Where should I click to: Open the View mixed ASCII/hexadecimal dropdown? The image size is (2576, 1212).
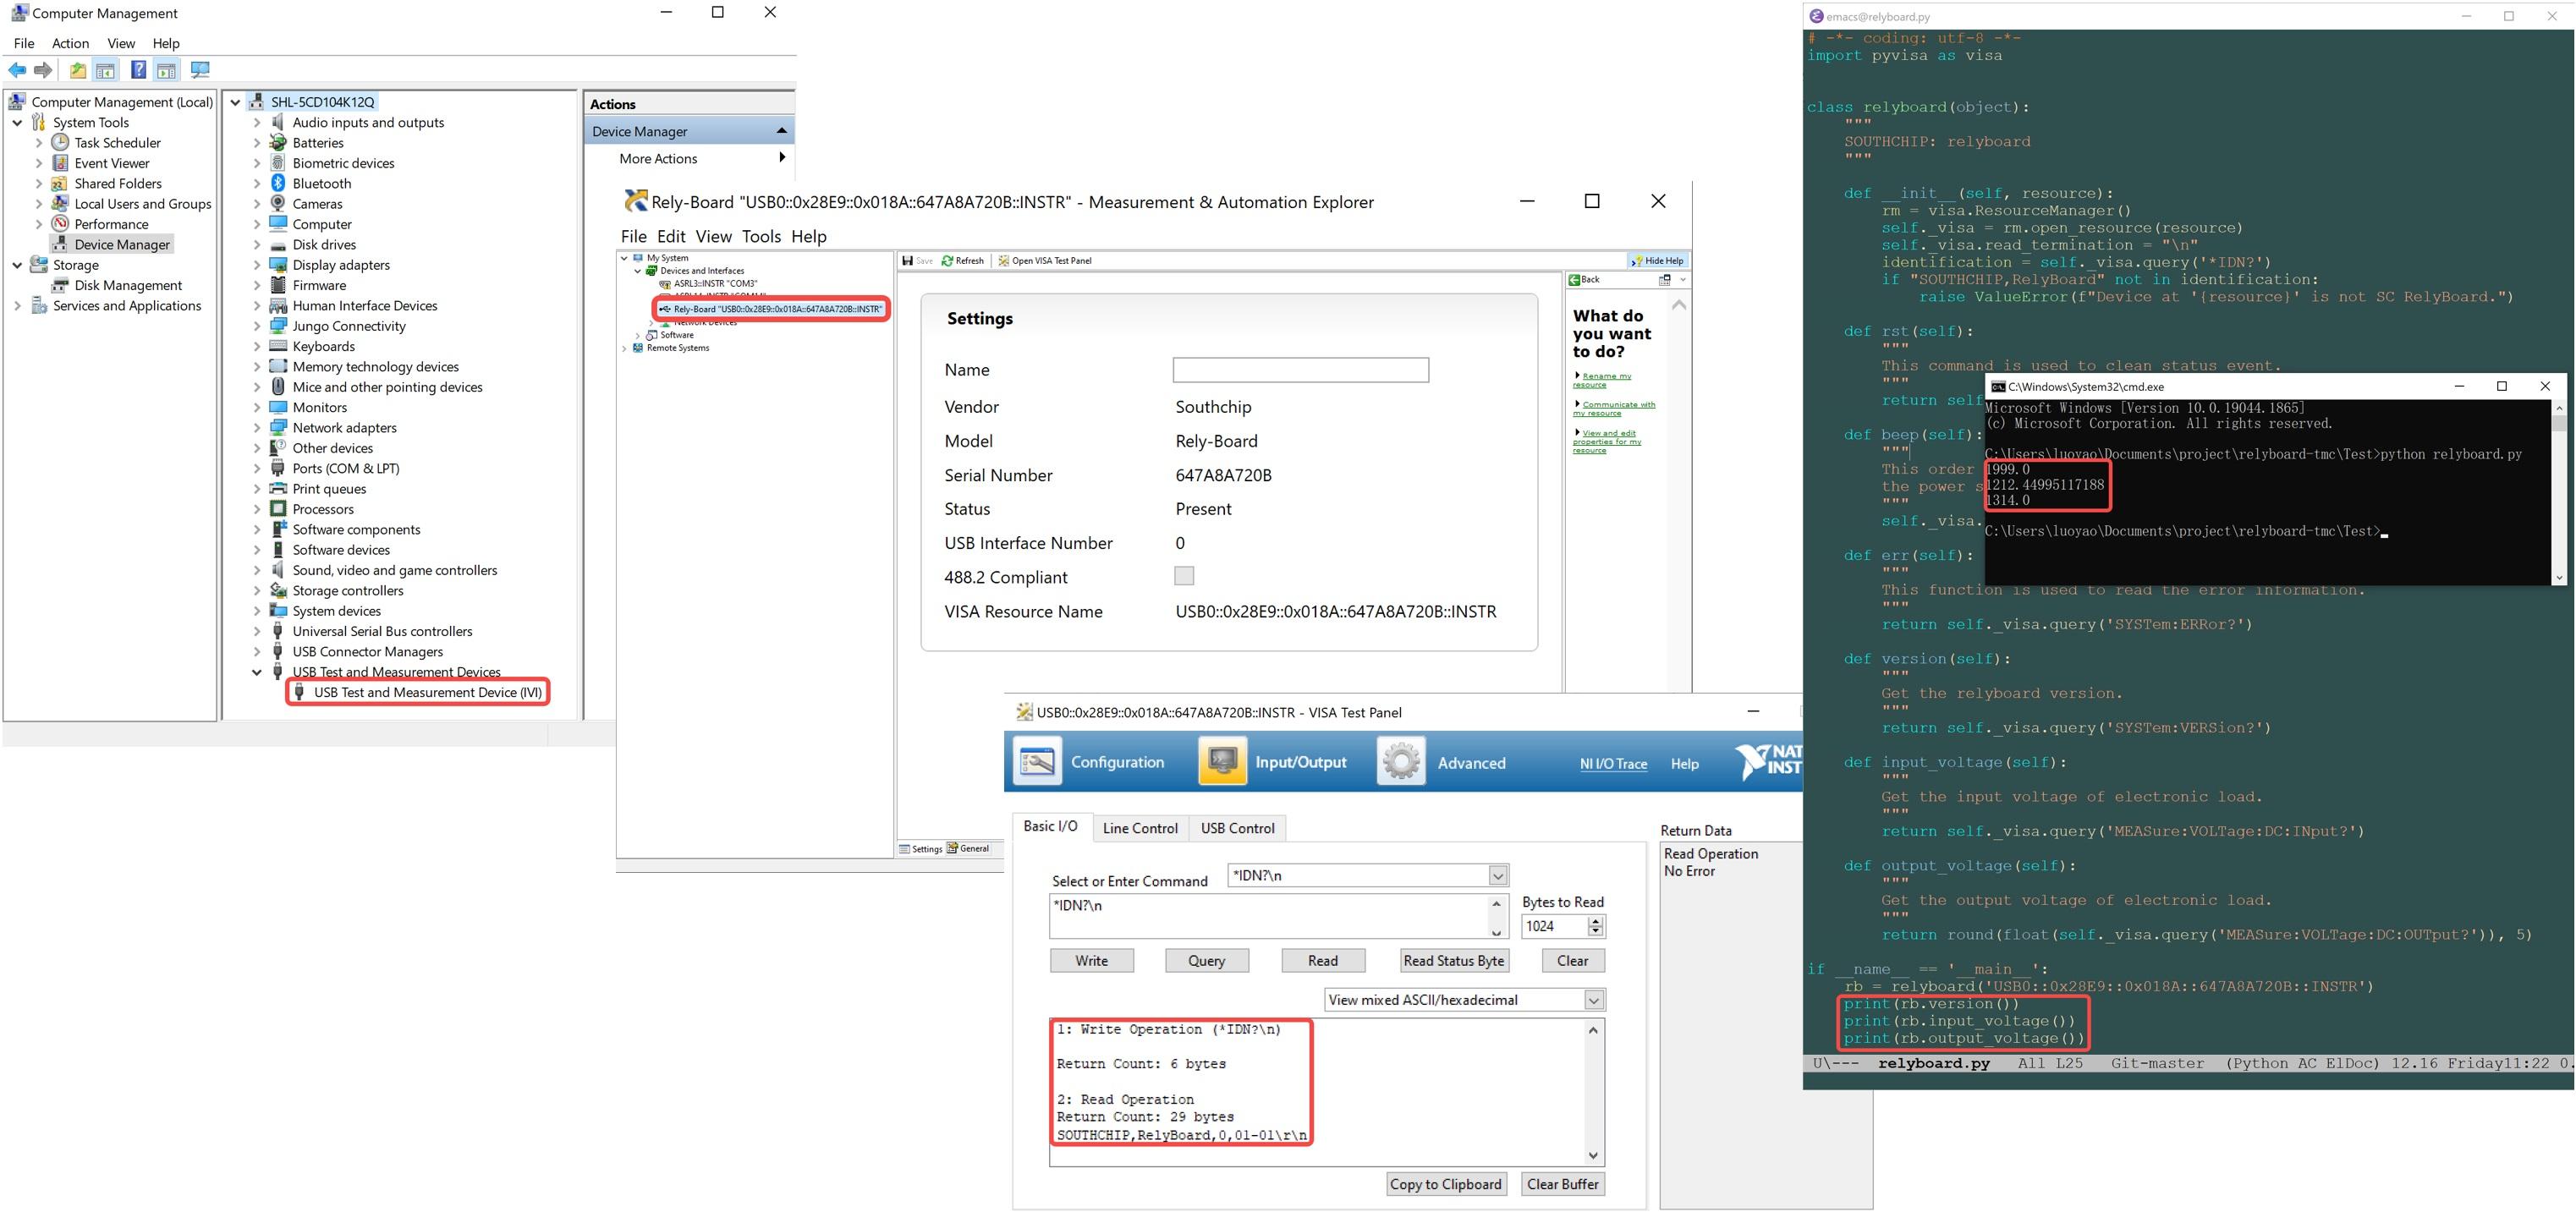pyautogui.click(x=1594, y=1000)
